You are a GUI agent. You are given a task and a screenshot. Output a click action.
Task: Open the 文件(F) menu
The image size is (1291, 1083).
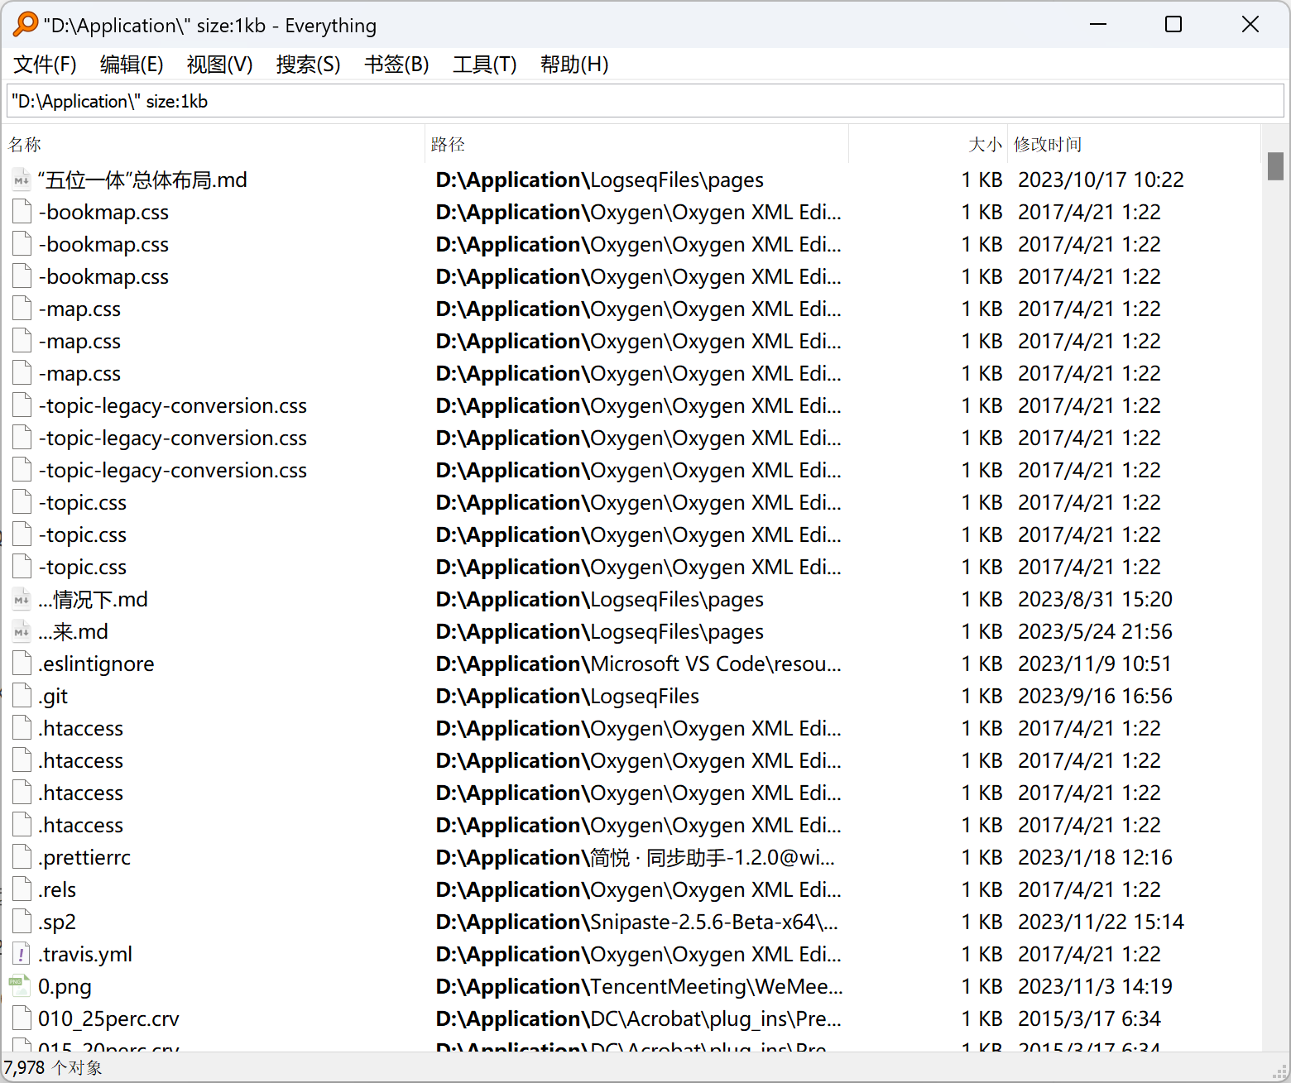45,65
